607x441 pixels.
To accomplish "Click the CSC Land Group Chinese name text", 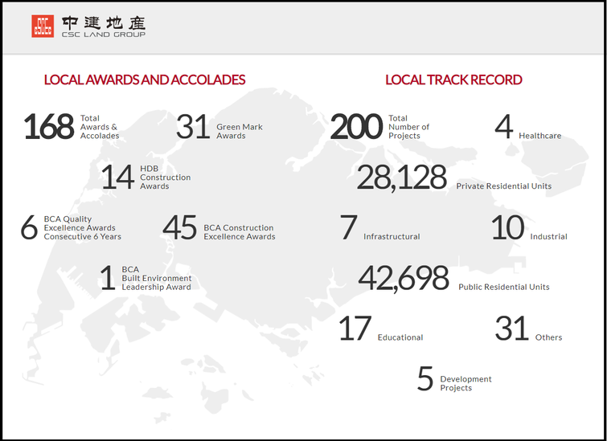I will pos(103,22).
